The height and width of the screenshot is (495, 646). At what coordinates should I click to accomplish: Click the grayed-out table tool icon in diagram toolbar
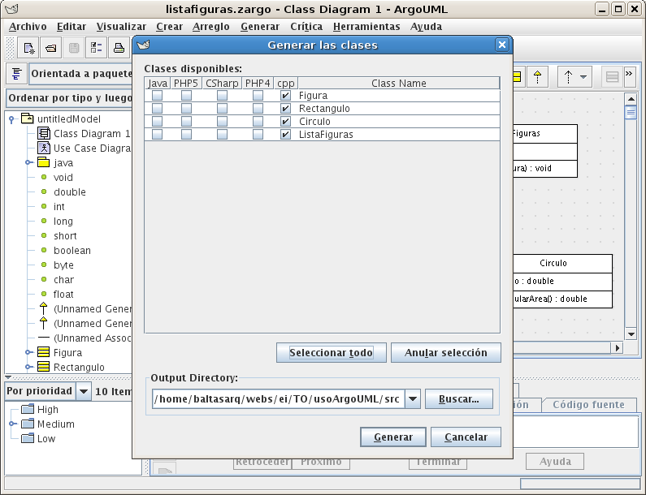click(612, 76)
